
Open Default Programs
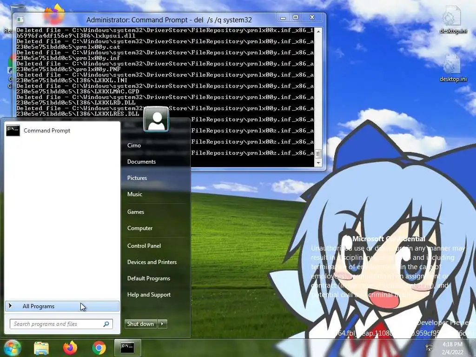tap(148, 278)
